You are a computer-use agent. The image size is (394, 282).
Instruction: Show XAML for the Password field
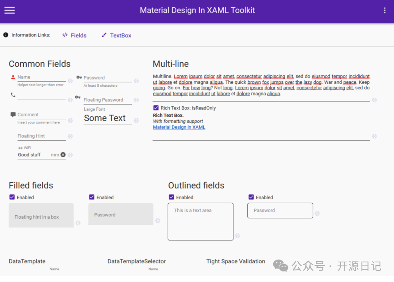coord(136,81)
